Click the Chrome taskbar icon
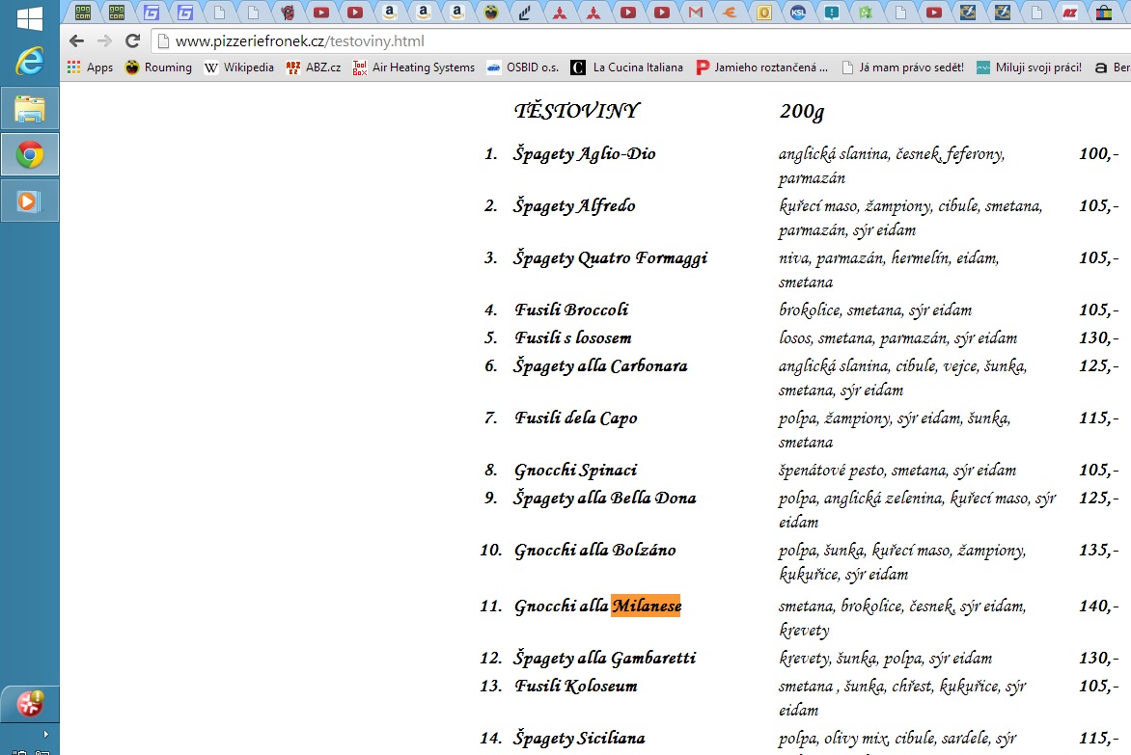 [30, 154]
